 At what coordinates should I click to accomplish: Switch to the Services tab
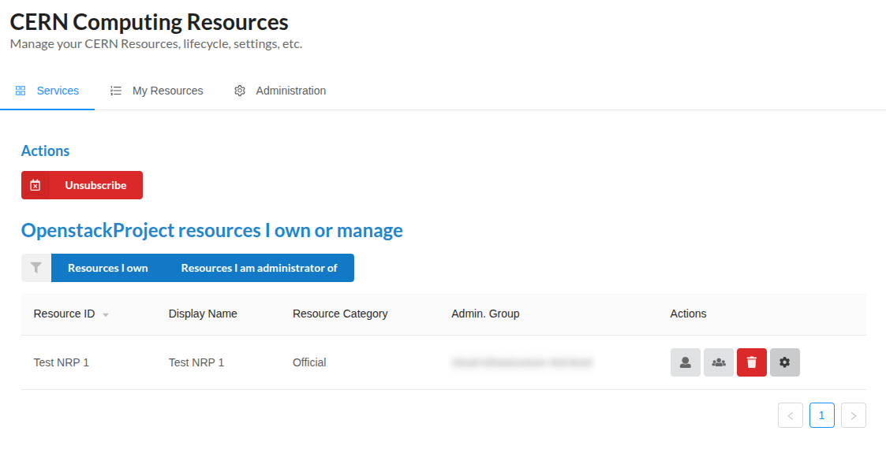[47, 91]
